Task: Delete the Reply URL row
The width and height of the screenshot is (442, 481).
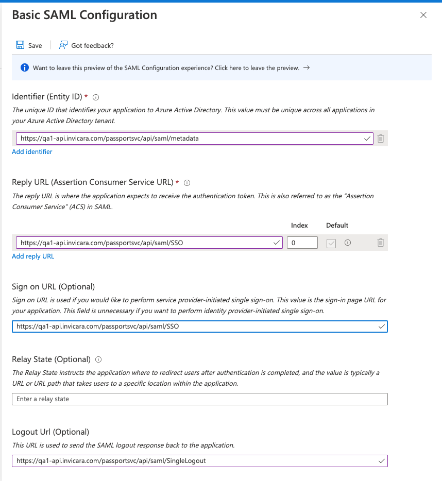Action: tap(381, 243)
